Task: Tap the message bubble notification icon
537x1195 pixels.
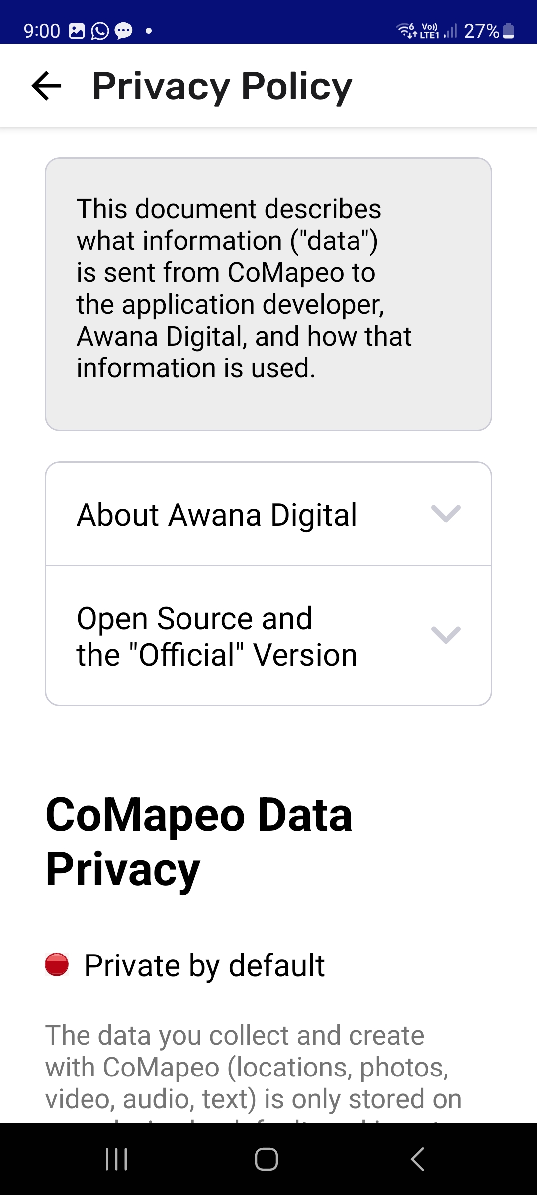Action: [x=123, y=31]
